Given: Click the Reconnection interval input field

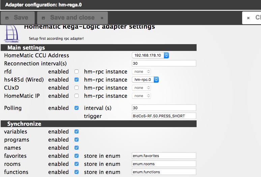Looking at the screenshot, I should (x=164, y=63).
